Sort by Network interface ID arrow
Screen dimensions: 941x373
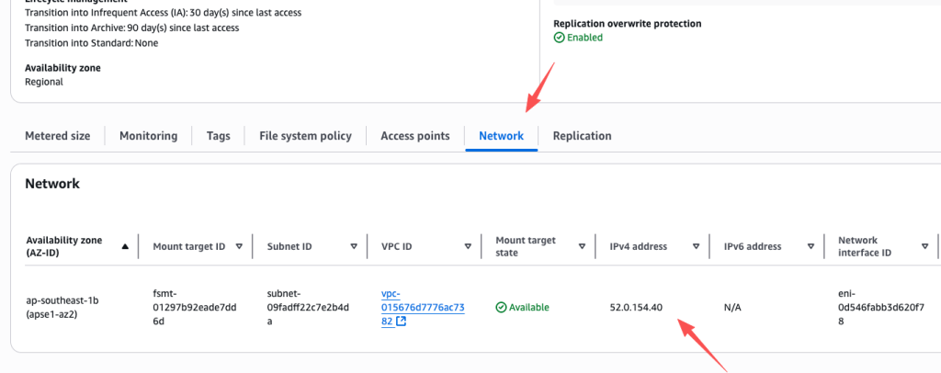click(x=924, y=246)
